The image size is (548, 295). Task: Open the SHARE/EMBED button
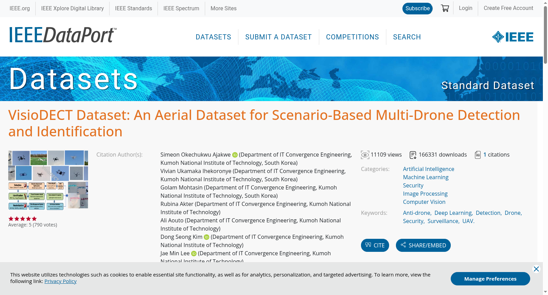(423, 245)
